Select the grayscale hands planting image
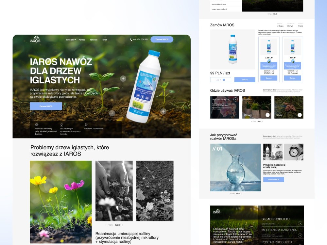Screen dimensions: 327x245 point(114,191)
